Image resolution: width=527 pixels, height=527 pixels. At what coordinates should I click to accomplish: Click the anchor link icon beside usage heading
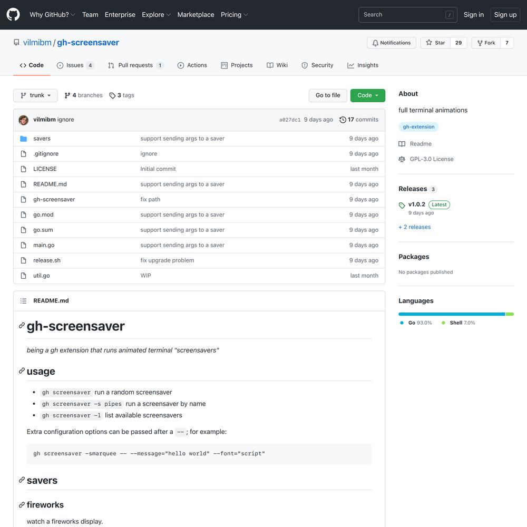[x=22, y=370]
